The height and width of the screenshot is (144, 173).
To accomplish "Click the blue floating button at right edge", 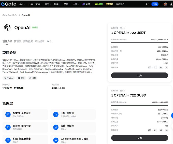I will click(172, 116).
